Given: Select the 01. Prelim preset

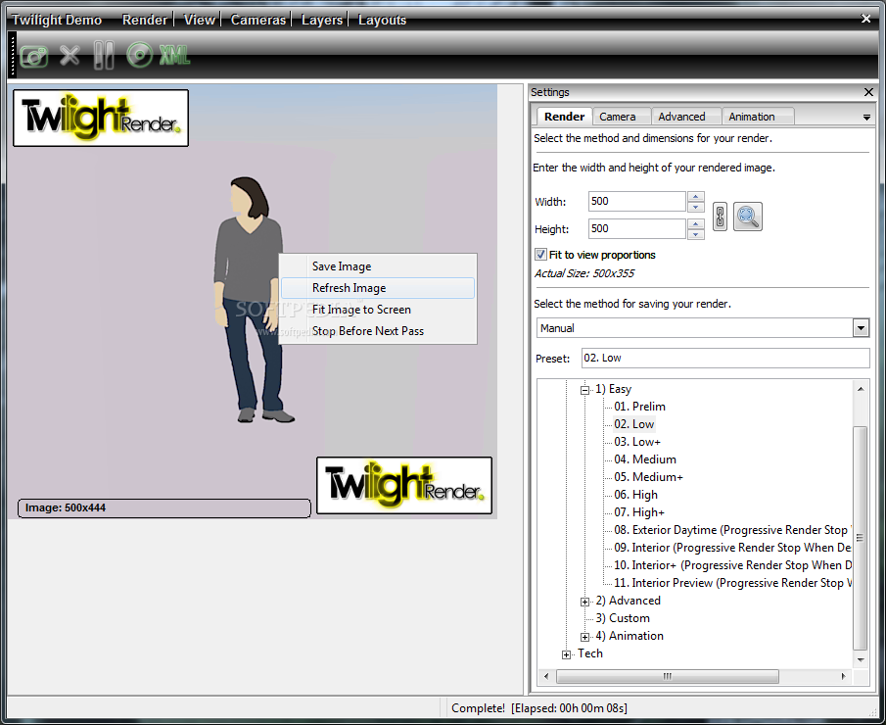Looking at the screenshot, I should pyautogui.click(x=639, y=407).
